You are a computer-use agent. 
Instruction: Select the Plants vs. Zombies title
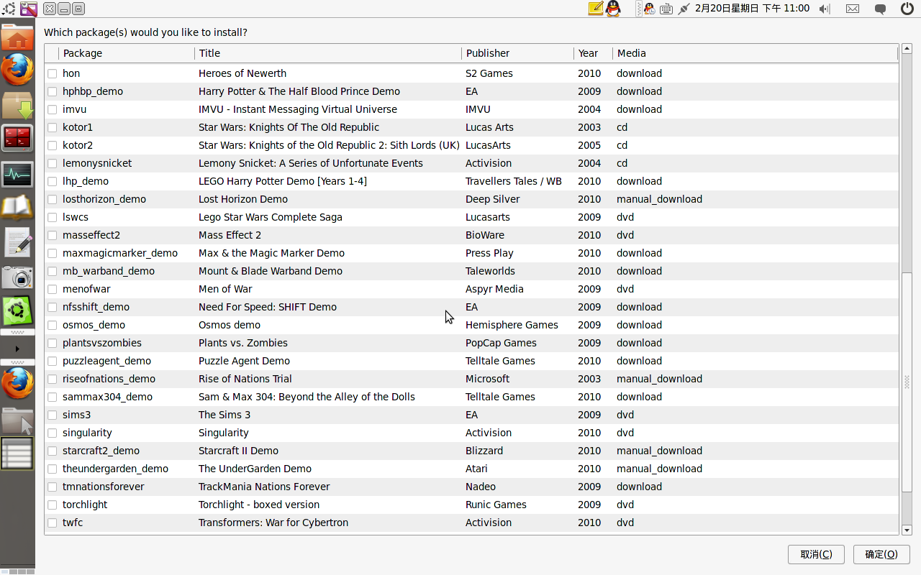(243, 343)
